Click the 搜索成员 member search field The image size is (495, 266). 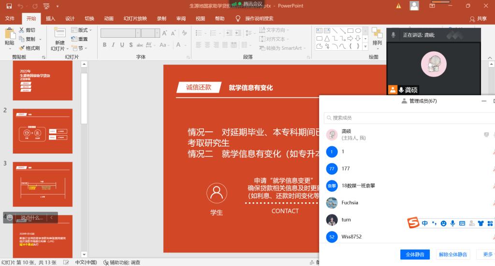point(406,118)
